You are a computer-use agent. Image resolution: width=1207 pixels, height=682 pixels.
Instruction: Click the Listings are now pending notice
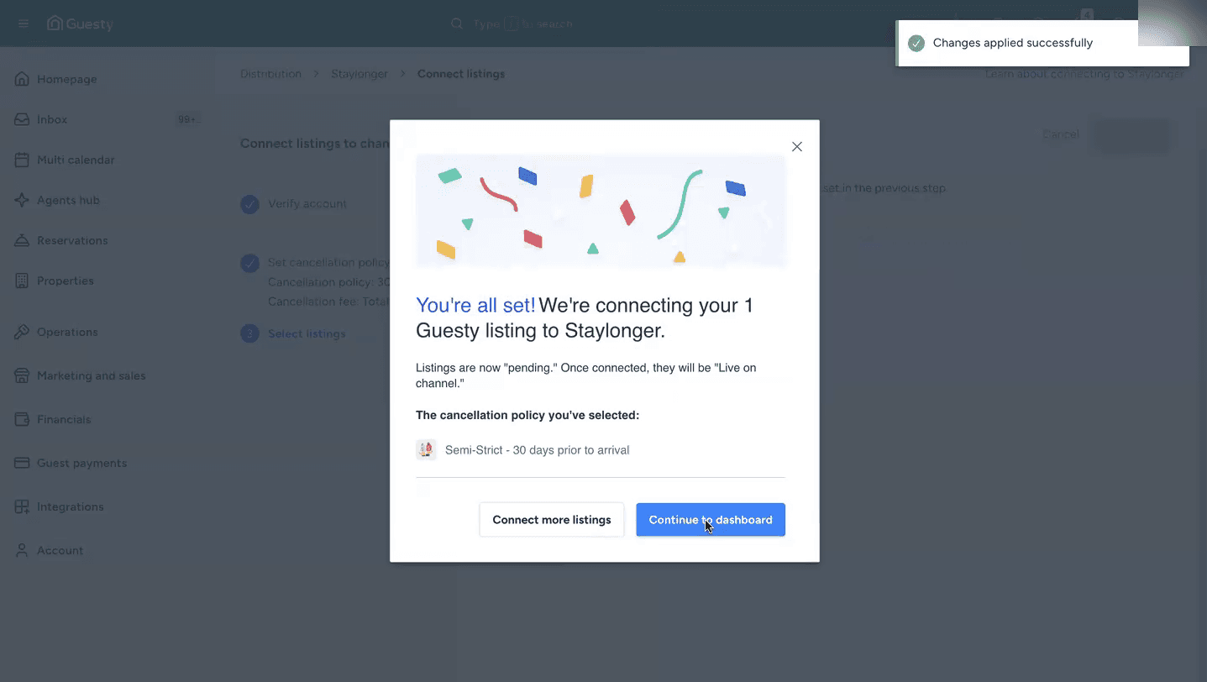(586, 375)
